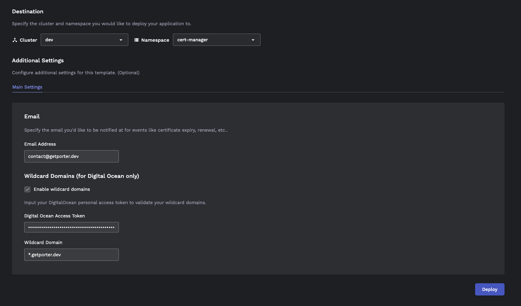521x306 pixels.
Task: Click the 'Input your DigitalOcean personal access token' text
Action: pos(115,203)
